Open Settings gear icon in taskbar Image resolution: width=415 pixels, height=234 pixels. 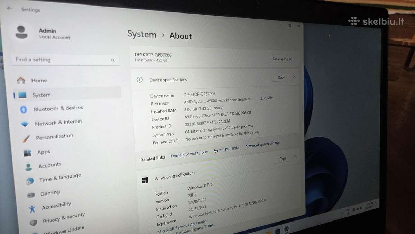(286, 229)
